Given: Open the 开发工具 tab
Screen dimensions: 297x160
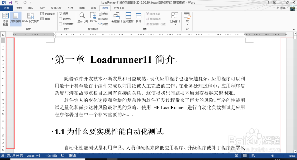Looking at the screenshot, I should pyautogui.click(x=119, y=8).
